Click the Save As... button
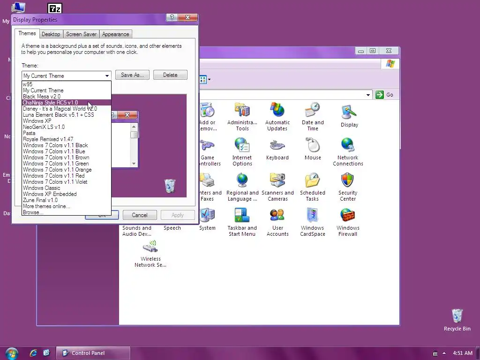This screenshot has width=480, height=360. pyautogui.click(x=132, y=75)
